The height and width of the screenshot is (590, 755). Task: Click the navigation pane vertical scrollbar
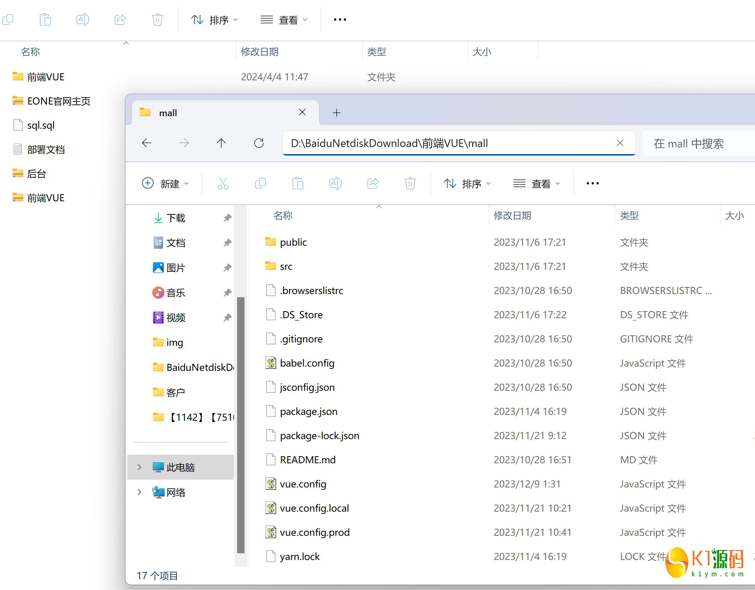(241, 424)
